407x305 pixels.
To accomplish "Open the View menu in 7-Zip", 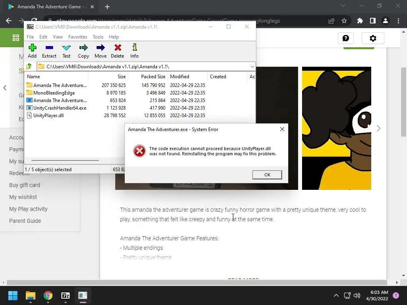I will click(58, 37).
